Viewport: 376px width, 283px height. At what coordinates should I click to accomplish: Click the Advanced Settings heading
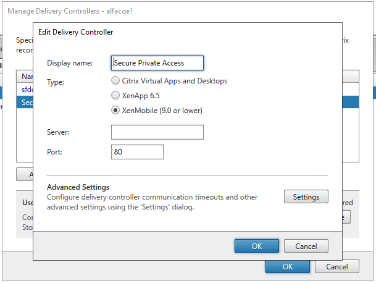78,187
